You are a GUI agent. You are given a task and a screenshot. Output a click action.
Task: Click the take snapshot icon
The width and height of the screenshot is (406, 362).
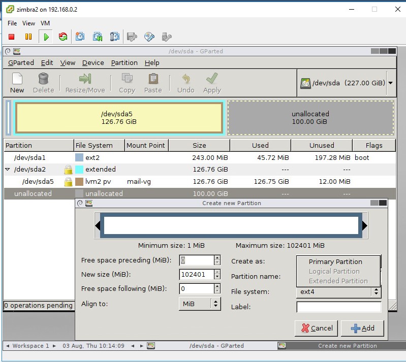tap(80, 37)
